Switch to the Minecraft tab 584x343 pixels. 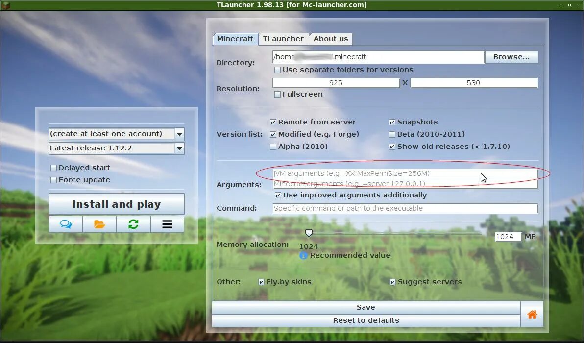[x=235, y=39]
